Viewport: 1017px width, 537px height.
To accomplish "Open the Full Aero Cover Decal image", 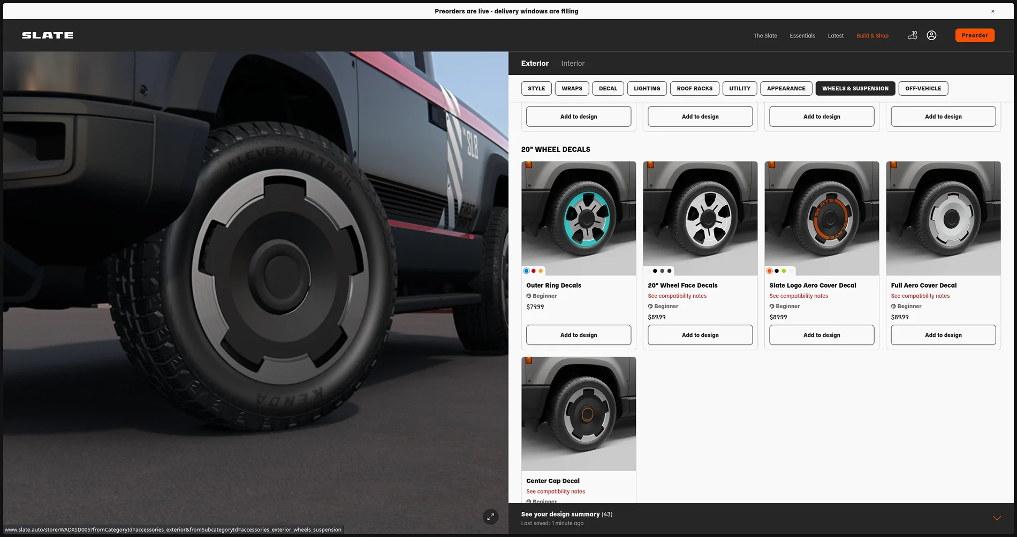I will coord(943,218).
